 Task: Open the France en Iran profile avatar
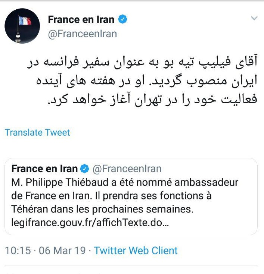pyautogui.click(x=22, y=26)
